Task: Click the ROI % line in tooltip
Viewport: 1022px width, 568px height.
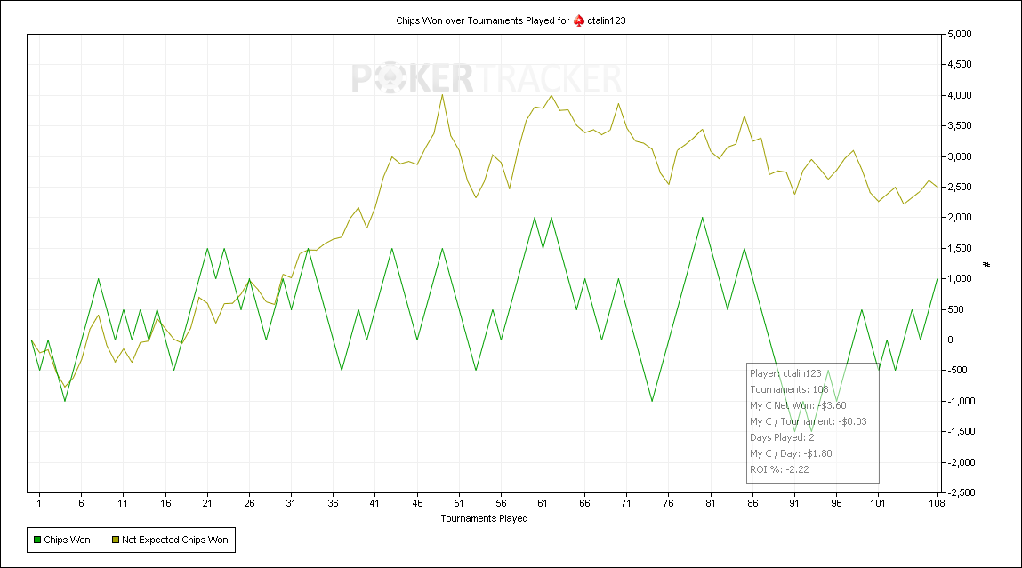Action: click(779, 469)
